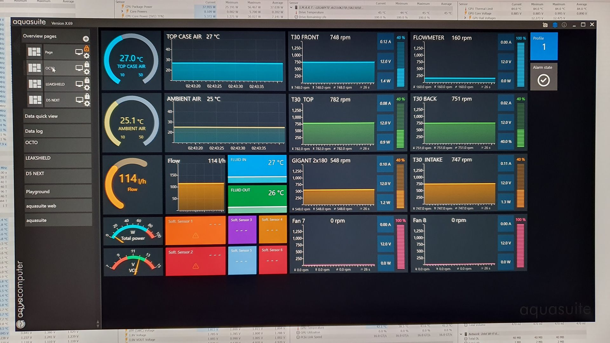The image size is (610, 343).
Task: Click the desktop monitor icon on OCTO page
Action: [79, 68]
